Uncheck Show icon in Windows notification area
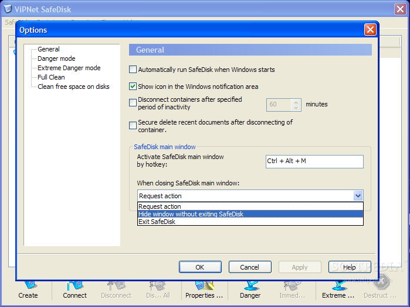This screenshot has width=410, height=307. 133,87
